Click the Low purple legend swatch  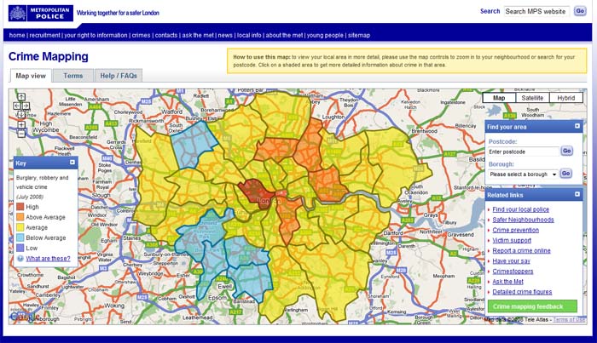click(x=20, y=248)
